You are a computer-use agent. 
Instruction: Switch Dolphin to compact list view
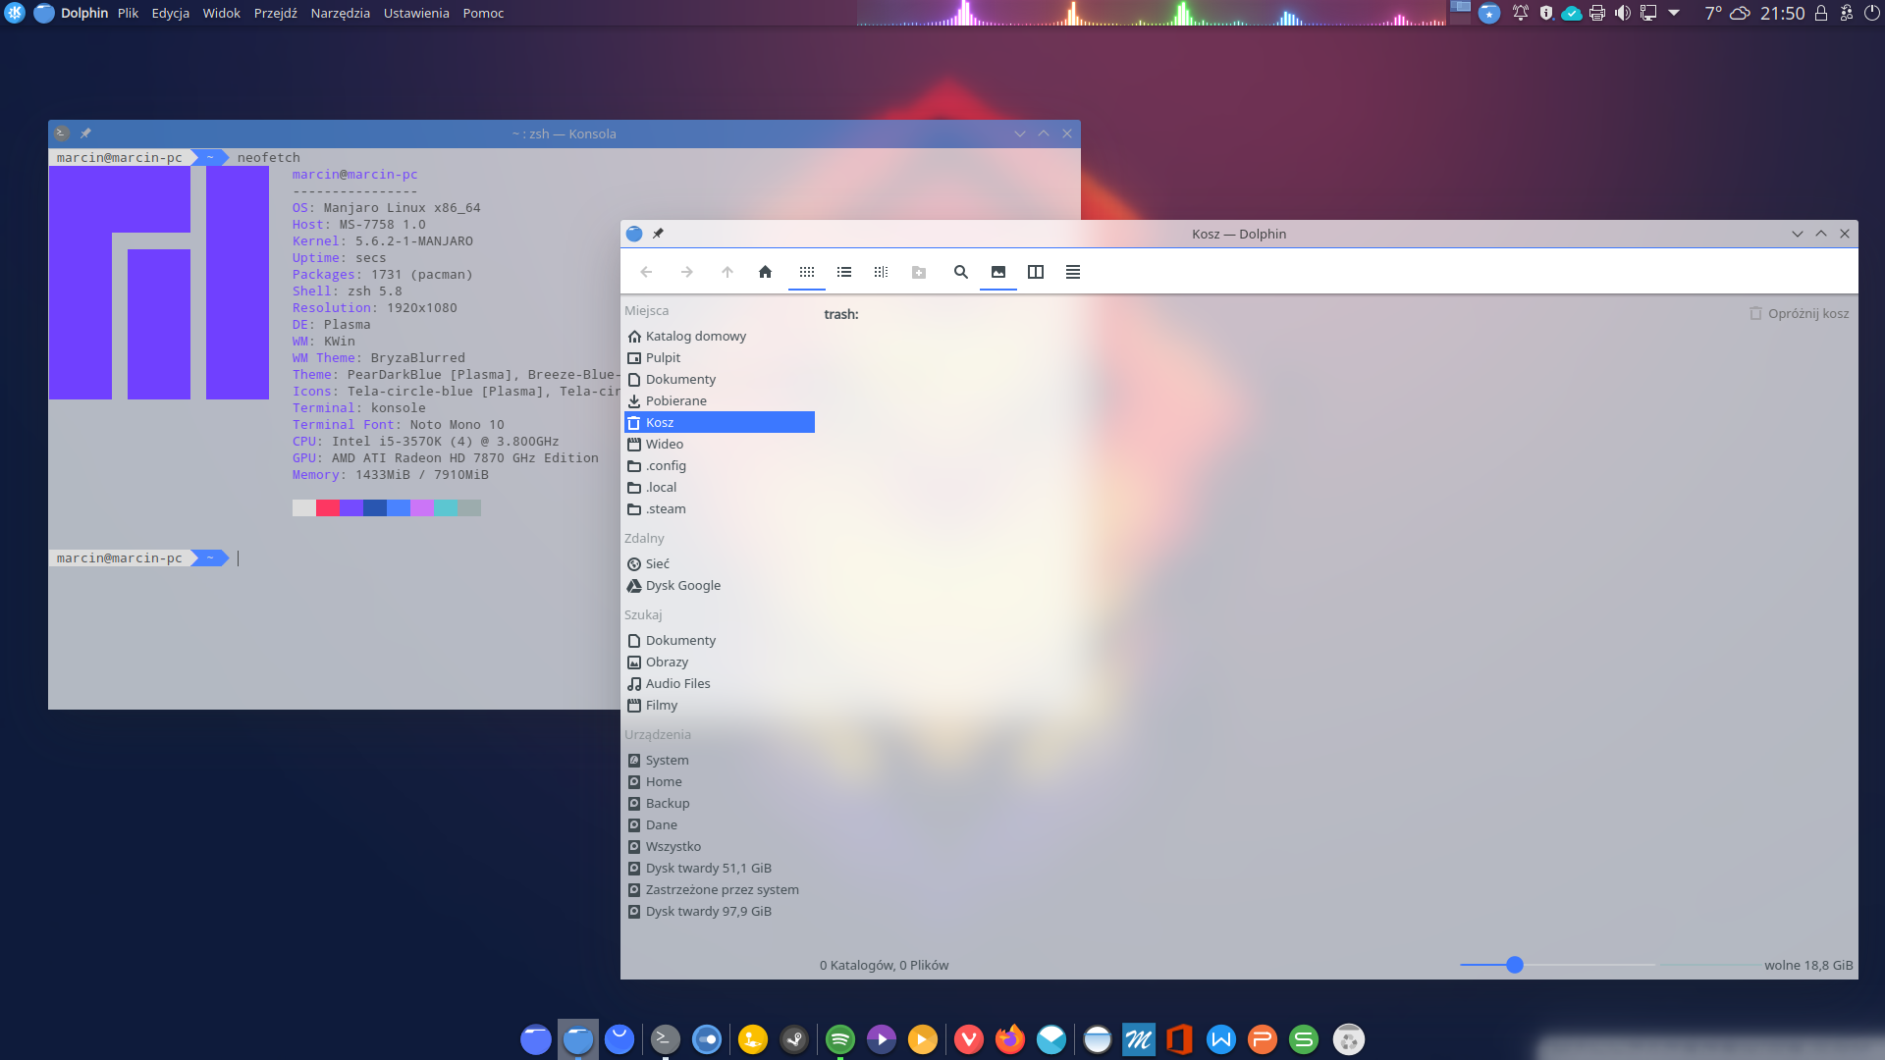pyautogui.click(x=844, y=272)
